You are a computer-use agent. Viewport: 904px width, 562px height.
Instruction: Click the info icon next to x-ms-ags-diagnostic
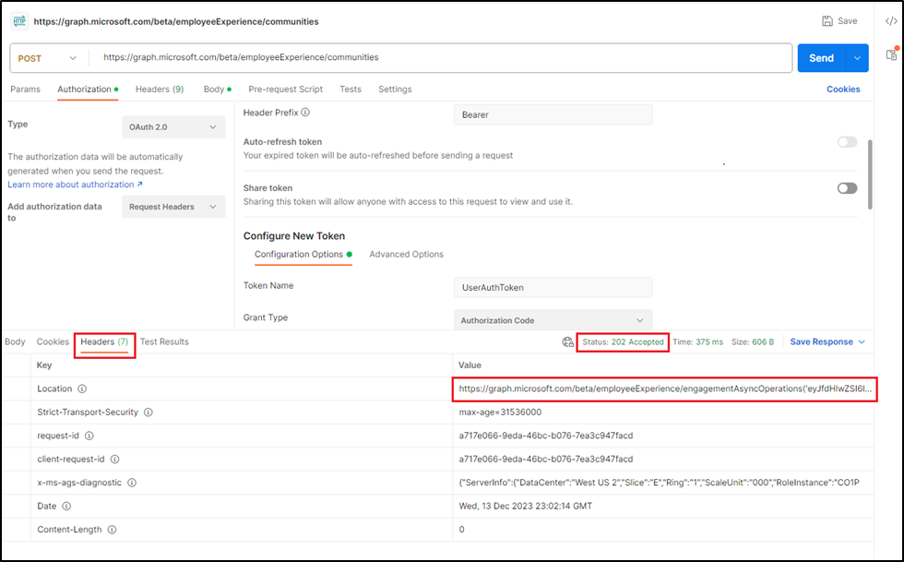131,483
